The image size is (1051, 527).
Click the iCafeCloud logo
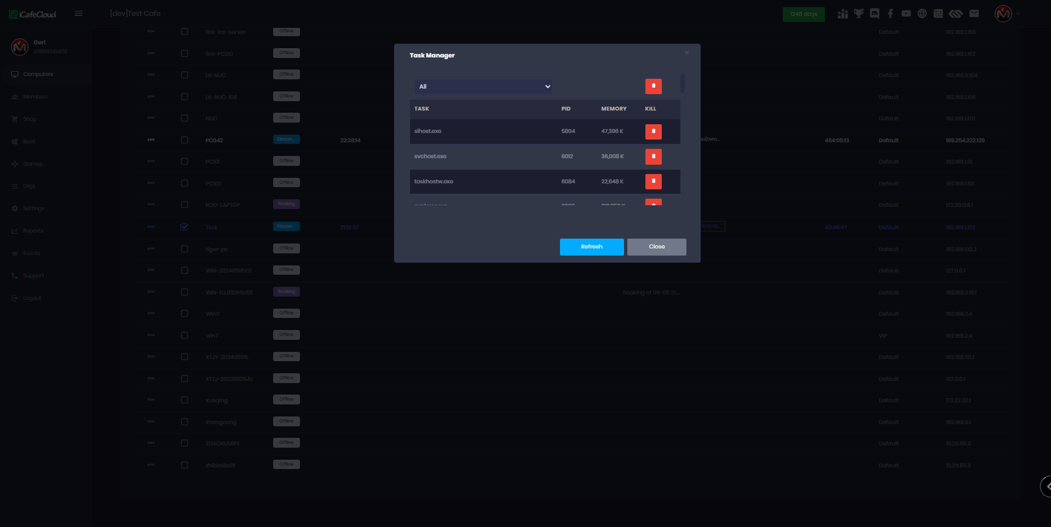(x=32, y=14)
